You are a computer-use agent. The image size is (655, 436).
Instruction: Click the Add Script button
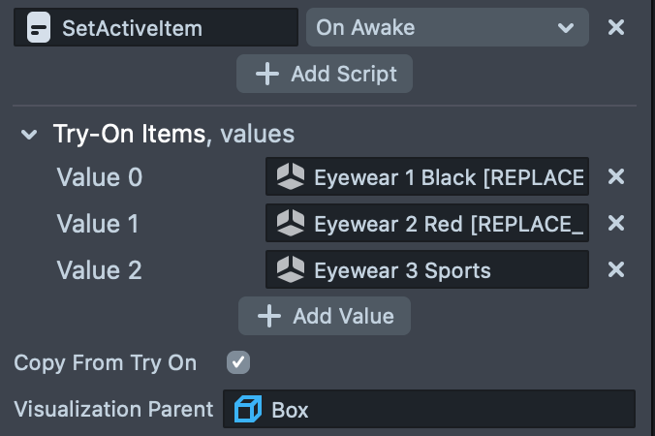pyautogui.click(x=325, y=75)
